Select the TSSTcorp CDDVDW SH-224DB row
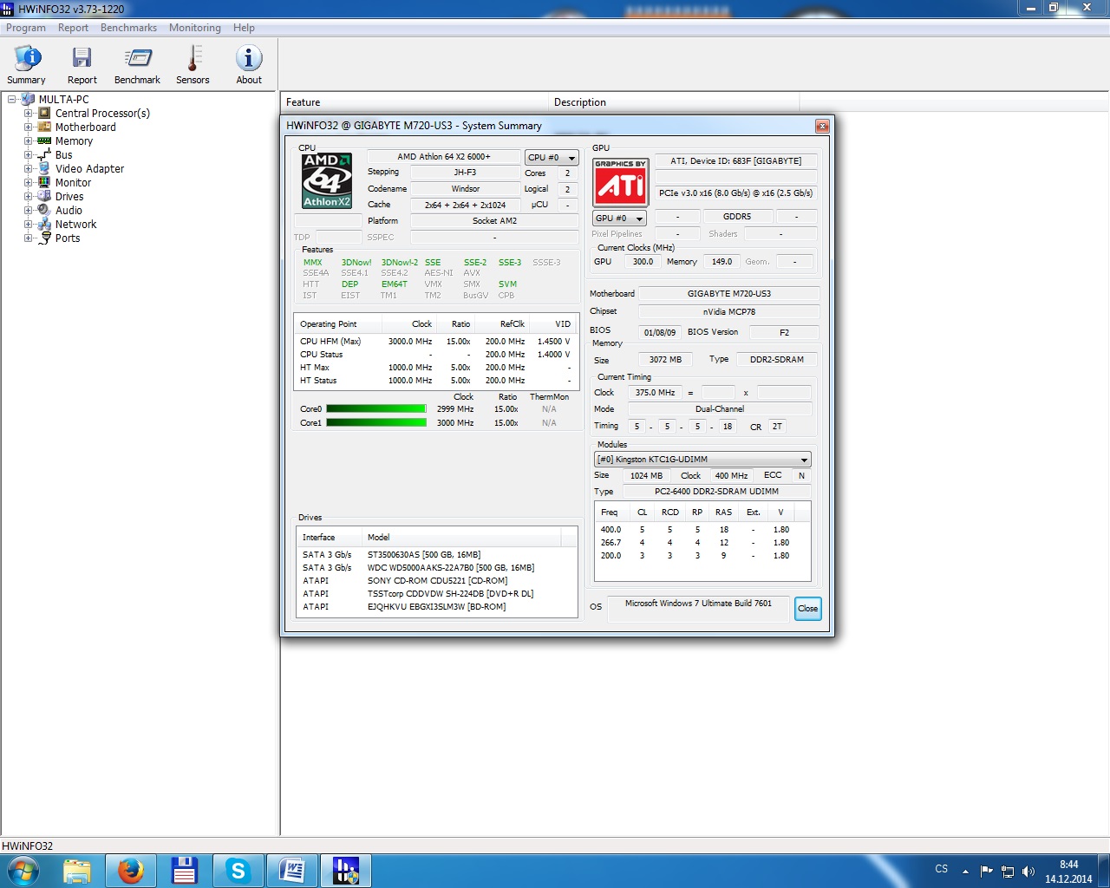Screen dimensions: 1110x888 [437, 593]
